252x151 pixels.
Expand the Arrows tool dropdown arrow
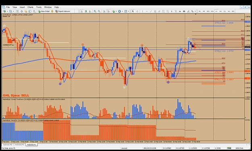click(x=195, y=11)
